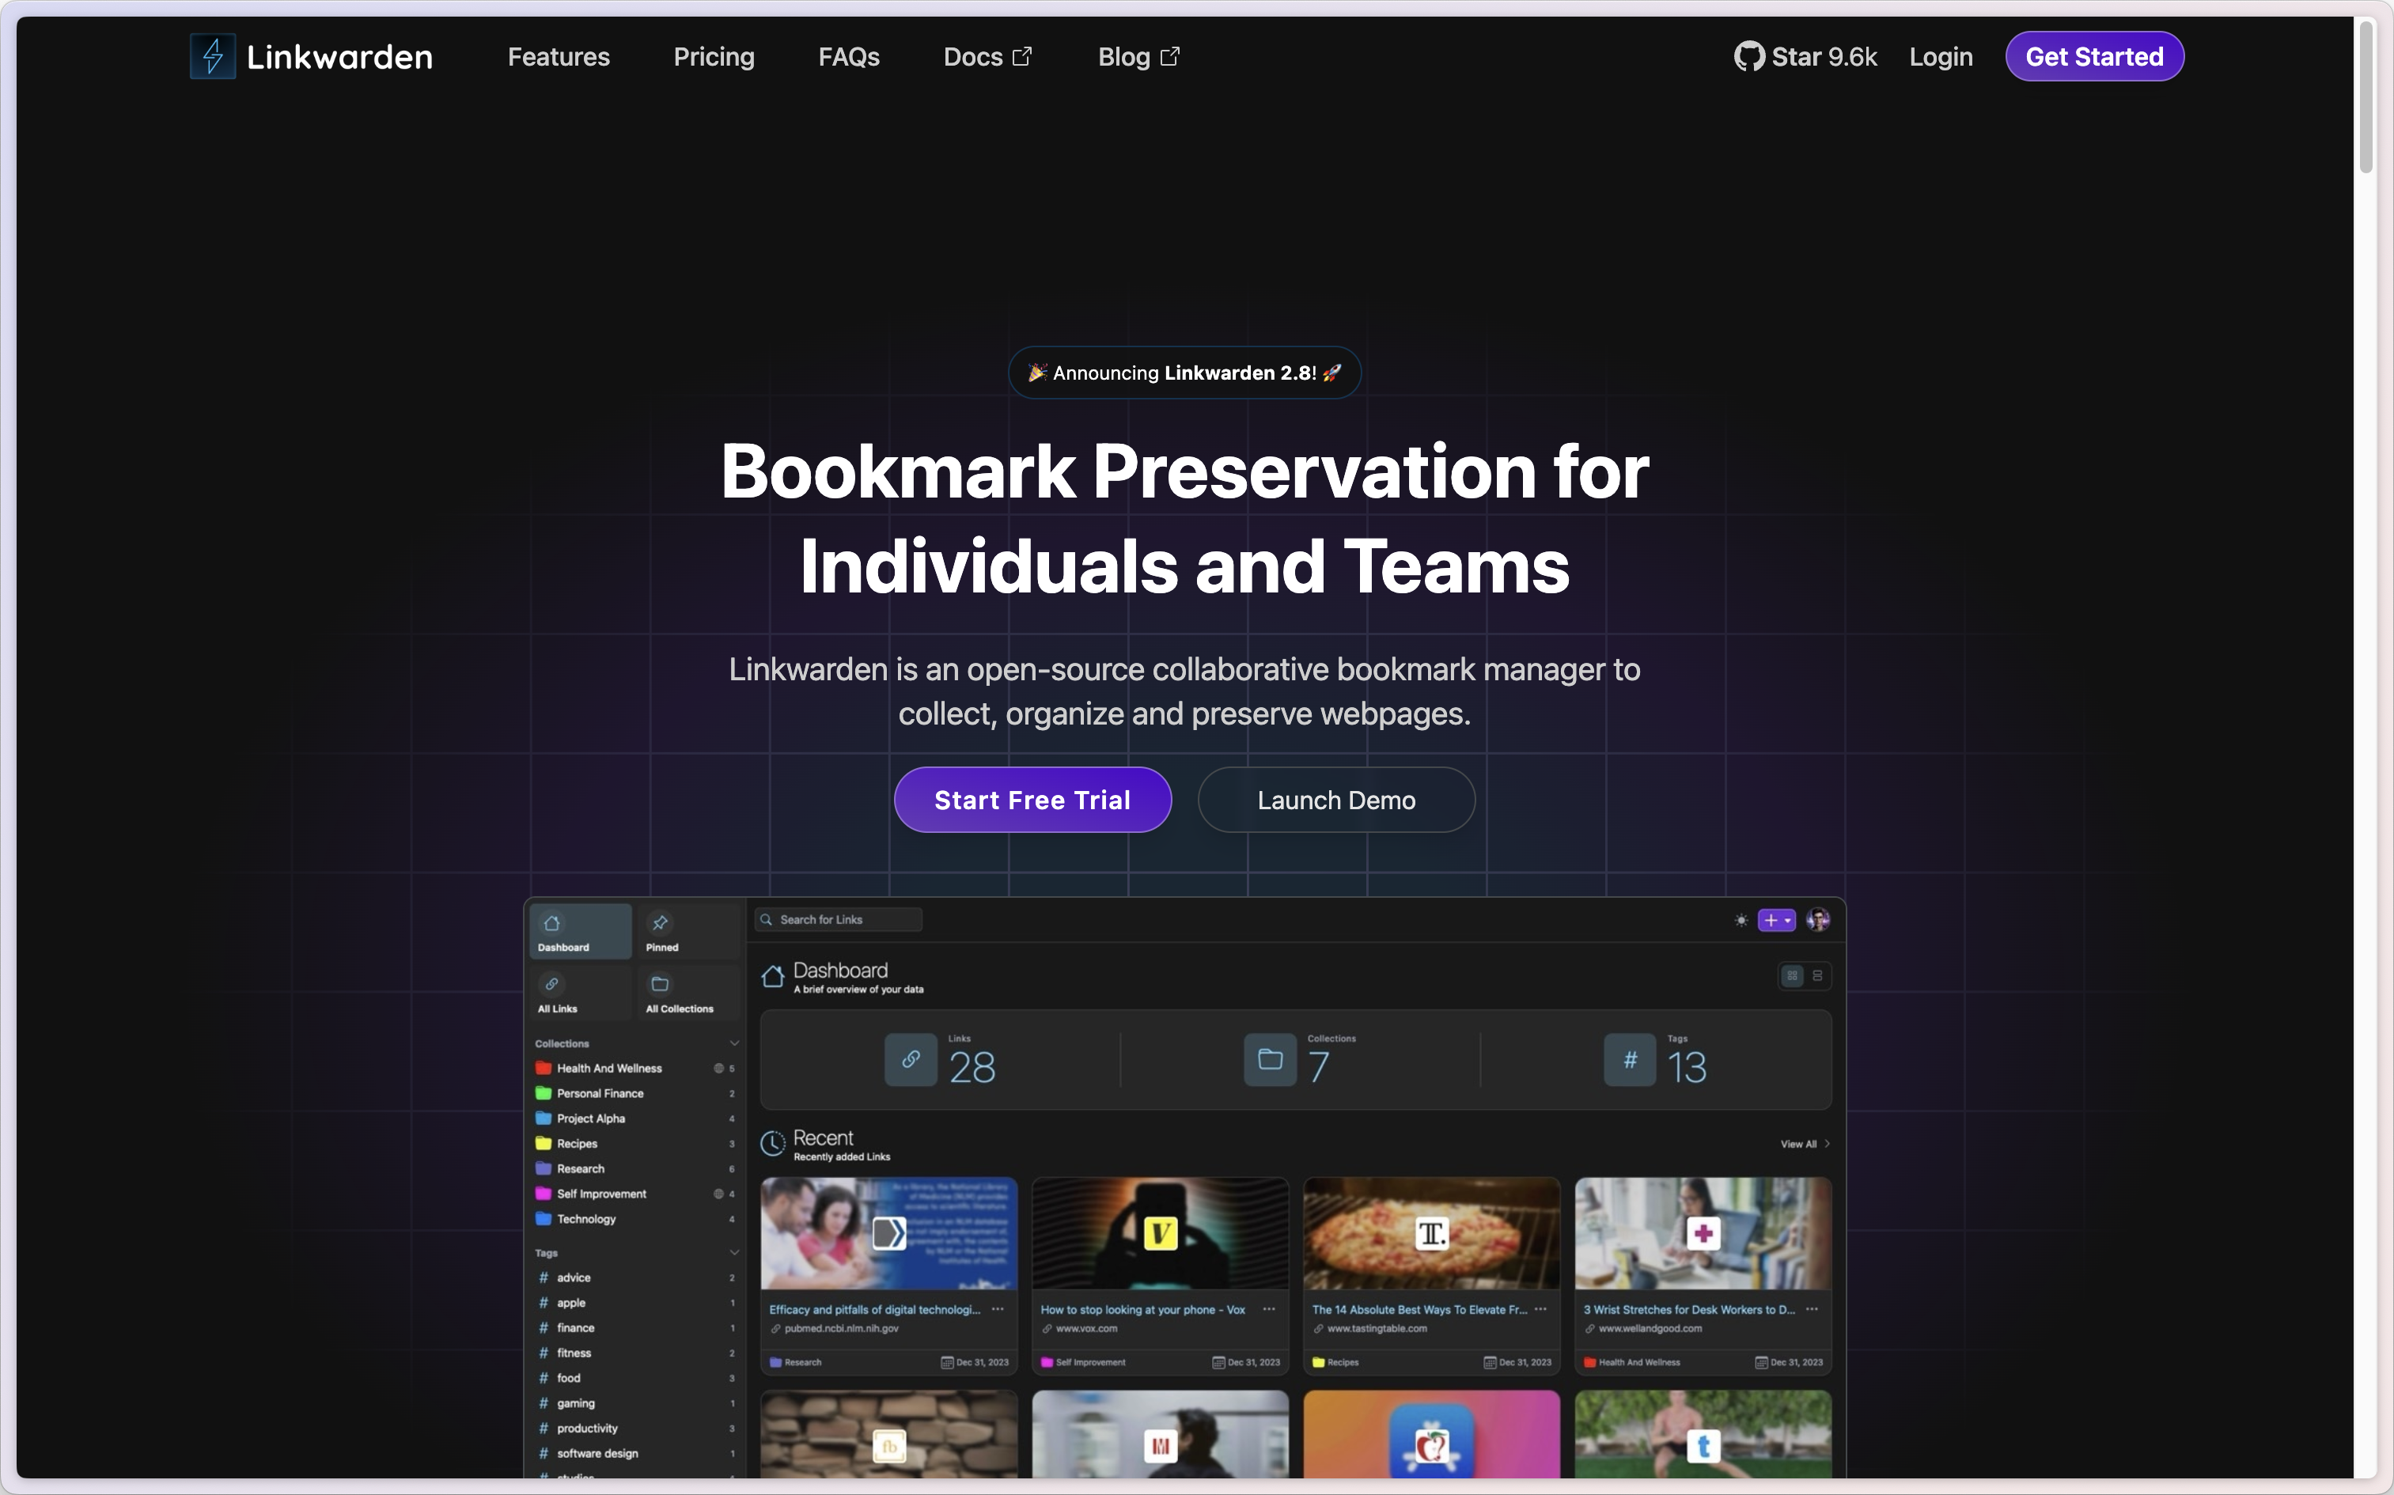Switch to grid card view toggle
Viewport: 2394px width, 1495px height.
coord(1792,976)
